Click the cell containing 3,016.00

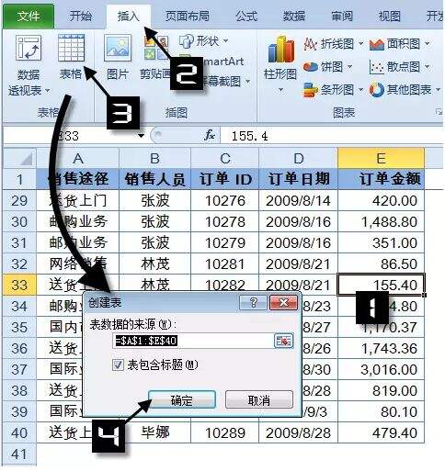(x=381, y=369)
